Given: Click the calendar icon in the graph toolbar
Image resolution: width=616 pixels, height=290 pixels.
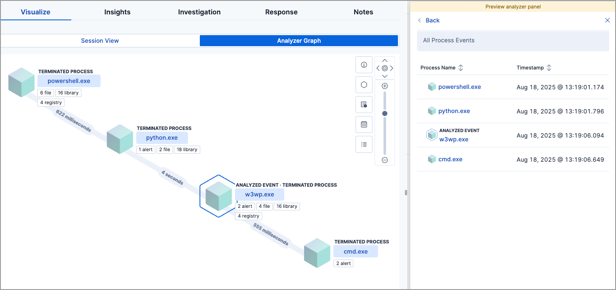Looking at the screenshot, I should pyautogui.click(x=364, y=124).
